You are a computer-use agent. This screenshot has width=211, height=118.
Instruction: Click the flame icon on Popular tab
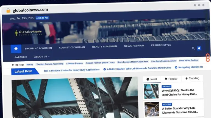(166, 79)
